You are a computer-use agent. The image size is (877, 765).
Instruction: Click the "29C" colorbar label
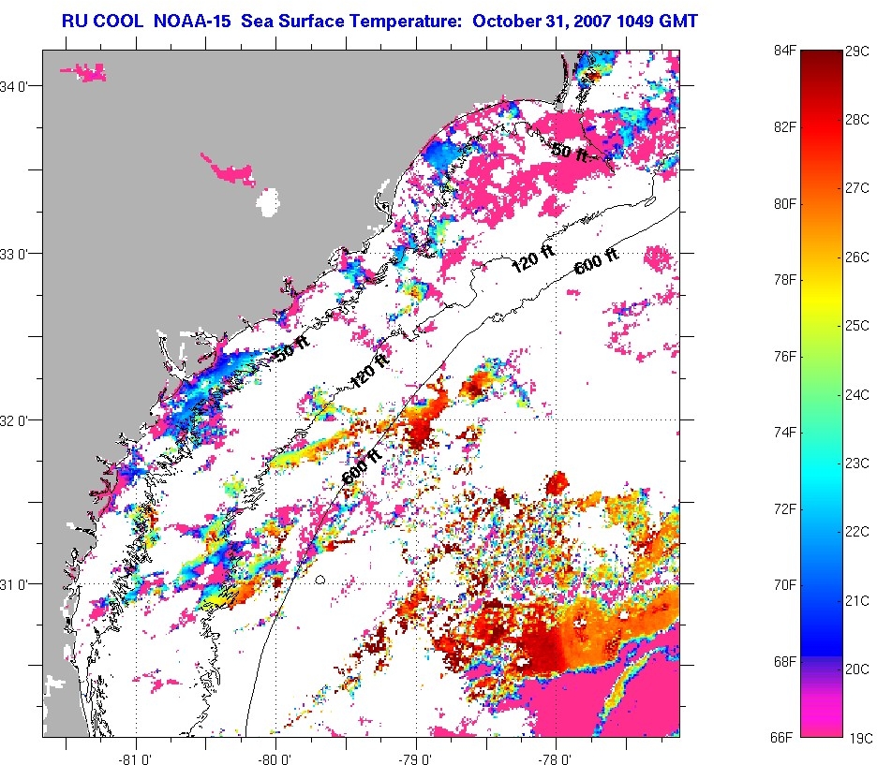pos(857,52)
